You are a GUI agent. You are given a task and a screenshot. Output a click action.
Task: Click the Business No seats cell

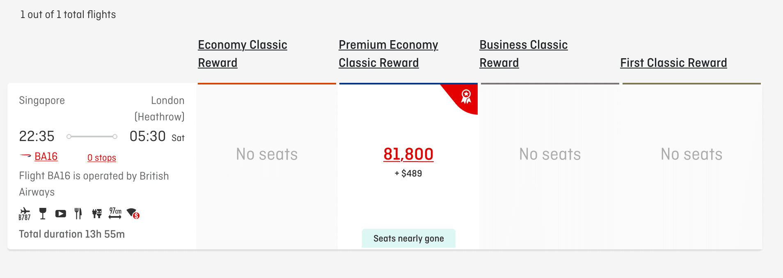point(550,155)
